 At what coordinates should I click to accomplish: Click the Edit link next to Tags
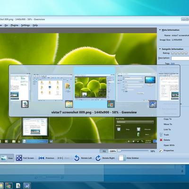point(172,63)
